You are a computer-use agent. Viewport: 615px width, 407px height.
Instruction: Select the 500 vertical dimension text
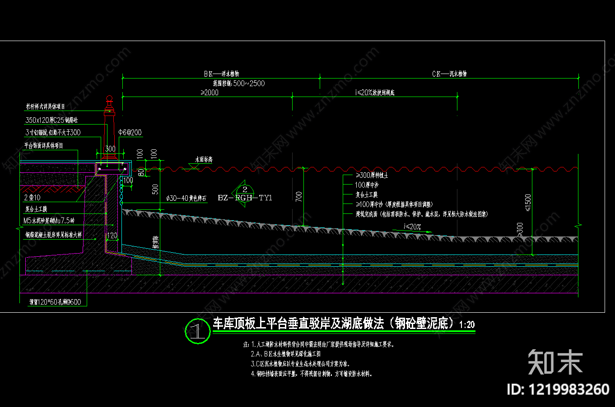(155, 189)
